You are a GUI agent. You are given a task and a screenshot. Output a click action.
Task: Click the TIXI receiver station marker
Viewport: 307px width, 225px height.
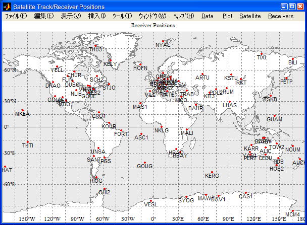pyautogui.click(x=261, y=54)
